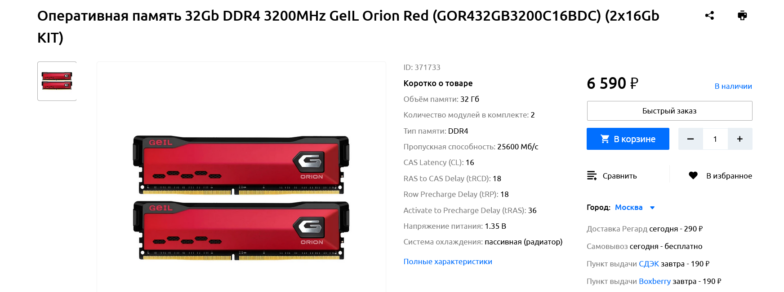
Task: Click the main GeIL Orion product image
Action: [x=241, y=198]
